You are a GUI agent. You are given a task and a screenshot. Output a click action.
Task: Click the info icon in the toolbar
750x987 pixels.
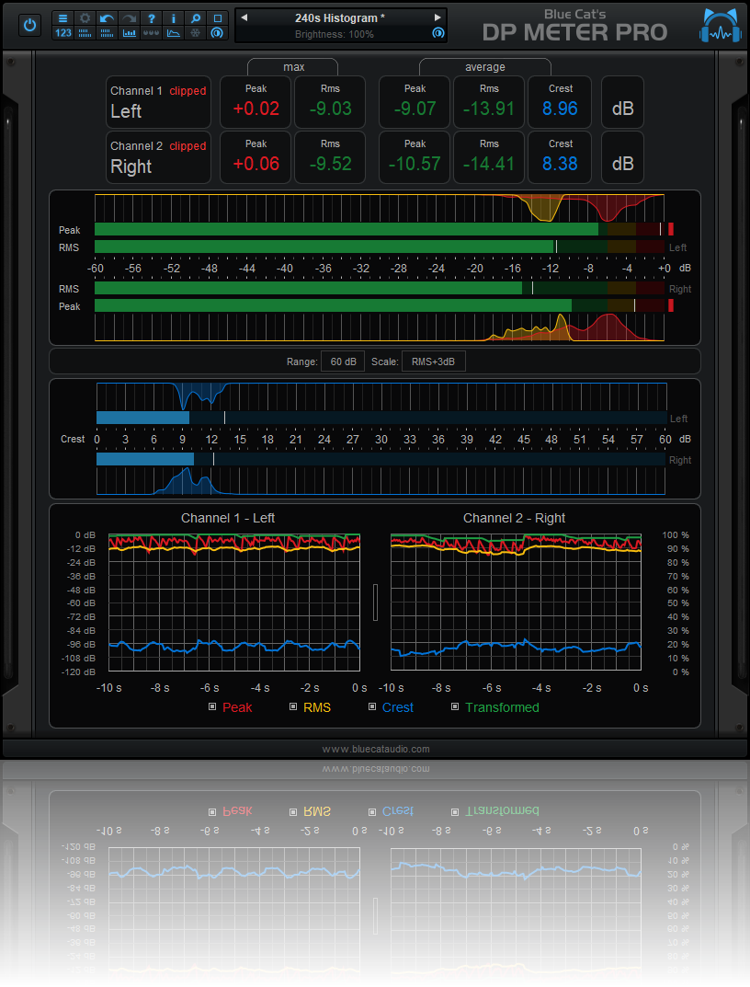click(174, 17)
